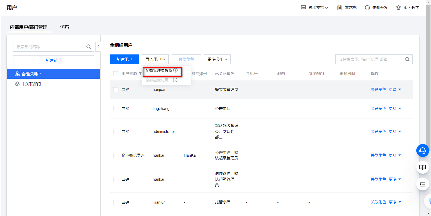Click the 蟹宝宝管理员 role cell

[x=226, y=90]
